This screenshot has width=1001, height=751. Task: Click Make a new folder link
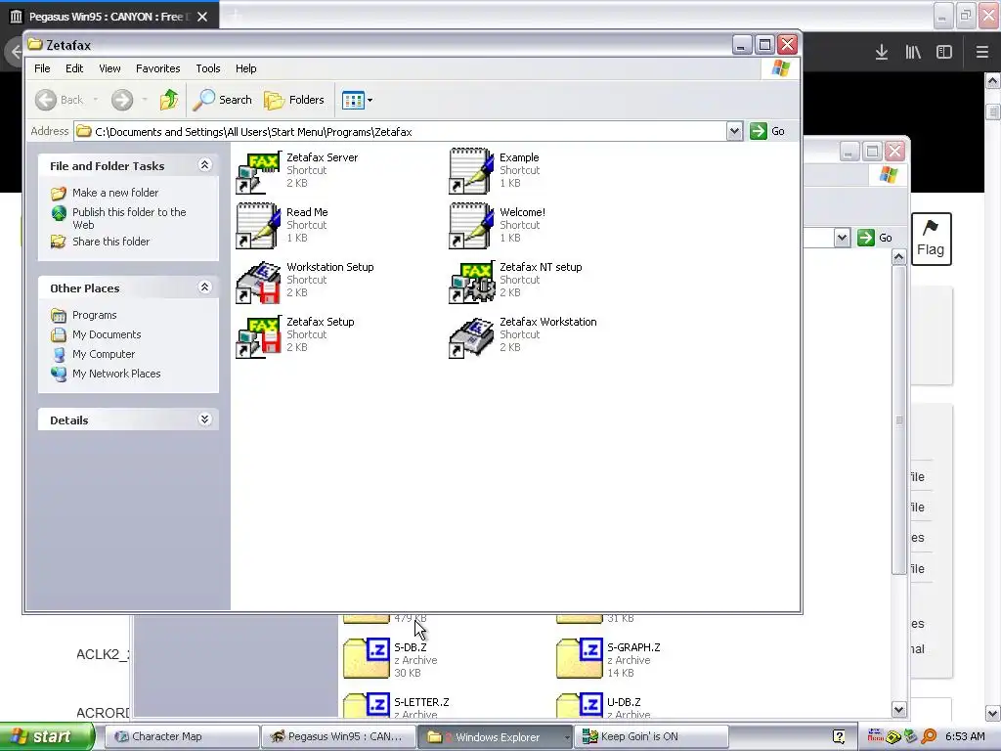(x=115, y=193)
